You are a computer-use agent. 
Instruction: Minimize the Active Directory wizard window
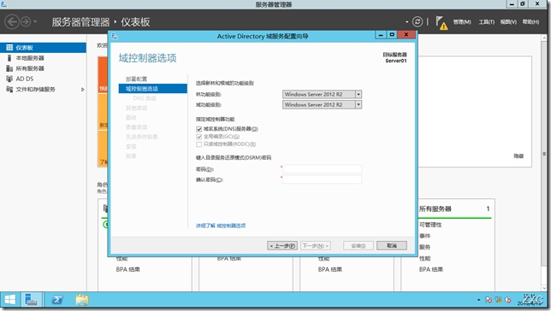click(381, 34)
